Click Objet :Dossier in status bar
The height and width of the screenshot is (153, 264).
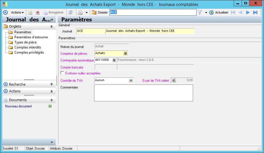[36, 148]
